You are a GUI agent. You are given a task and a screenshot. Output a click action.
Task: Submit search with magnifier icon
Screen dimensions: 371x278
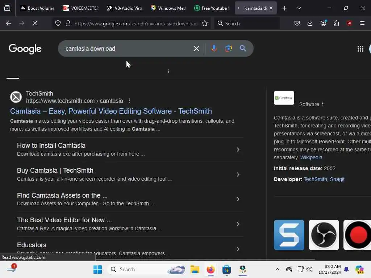tap(243, 49)
